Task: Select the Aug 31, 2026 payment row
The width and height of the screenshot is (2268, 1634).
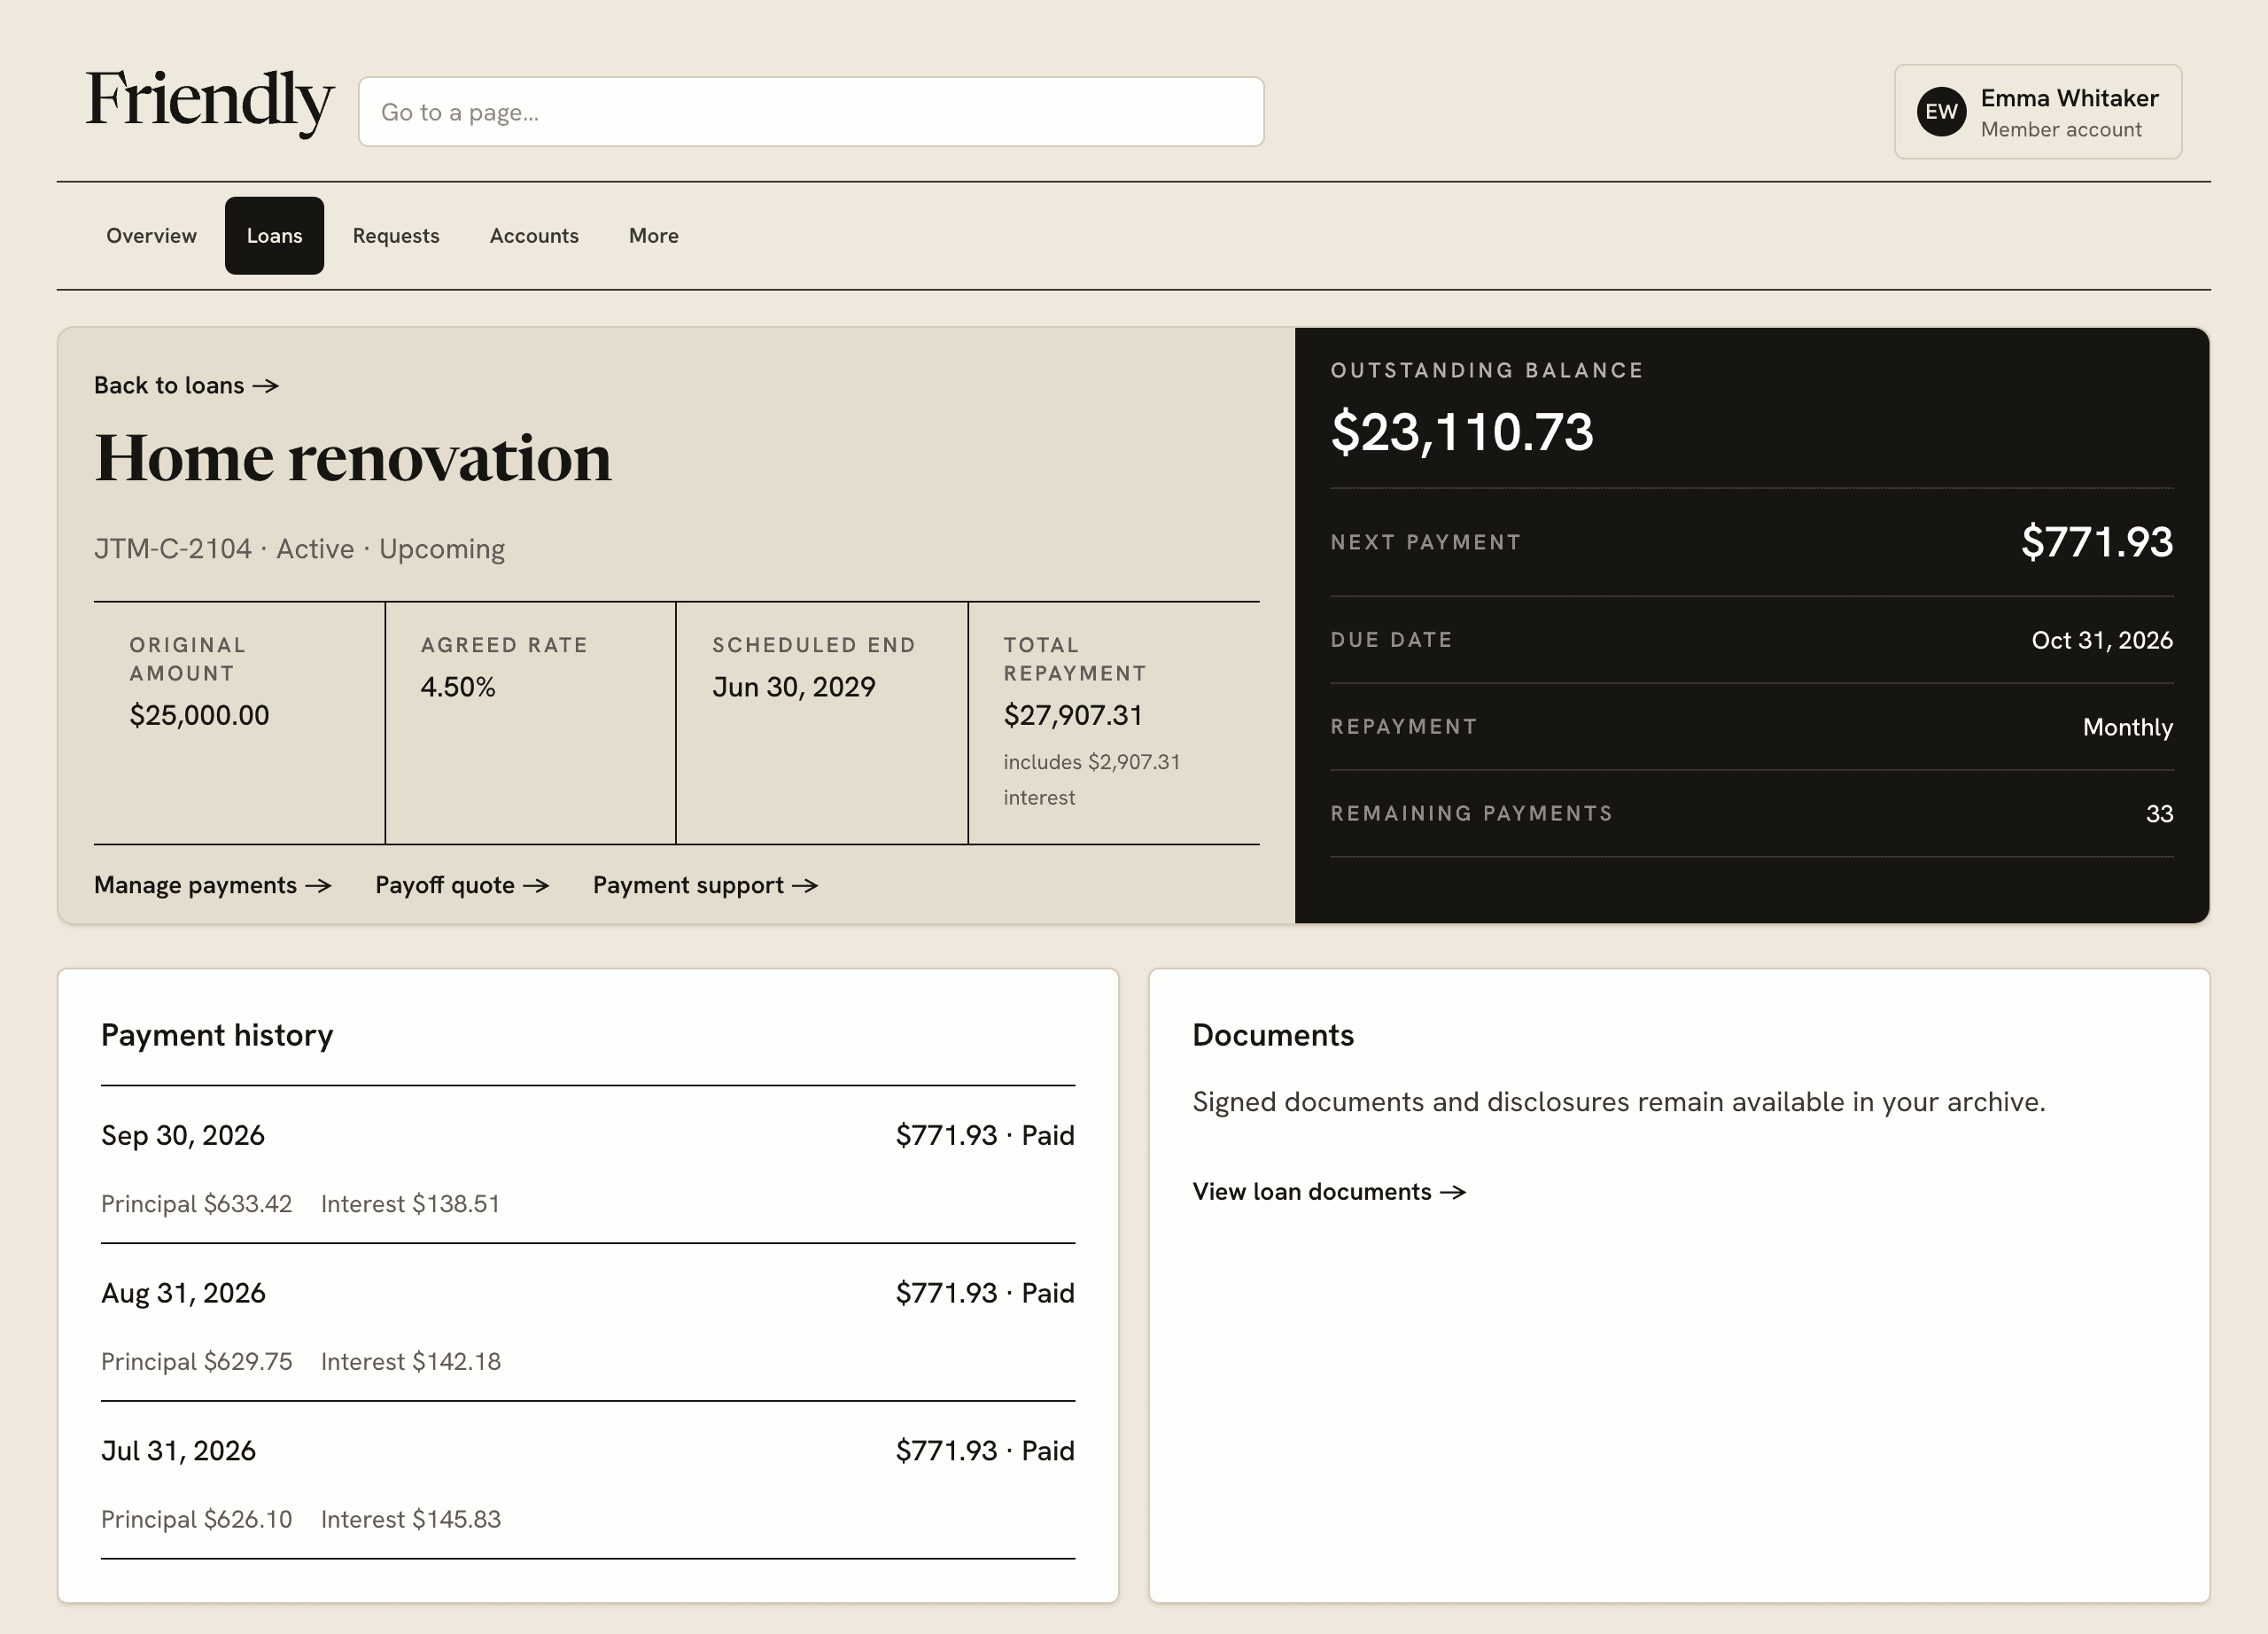Action: coord(588,1324)
